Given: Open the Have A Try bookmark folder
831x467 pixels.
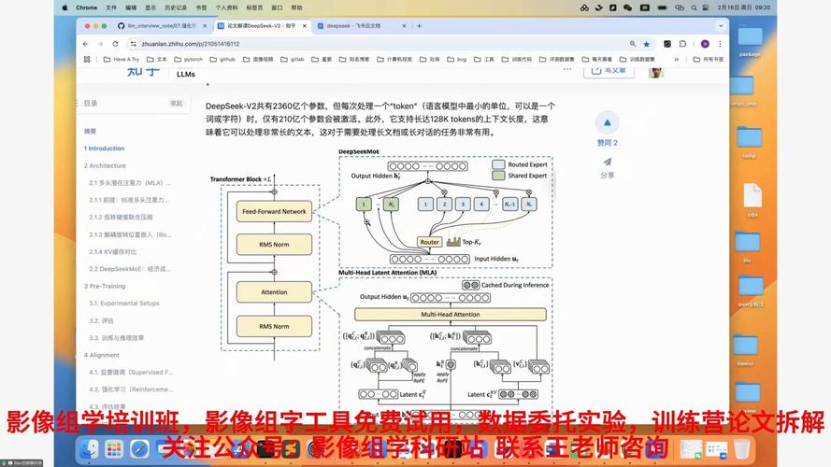Looking at the screenshot, I should [122, 59].
